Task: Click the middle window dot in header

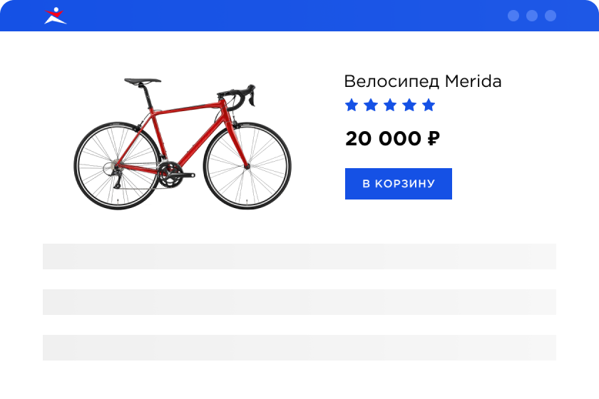Action: [532, 16]
